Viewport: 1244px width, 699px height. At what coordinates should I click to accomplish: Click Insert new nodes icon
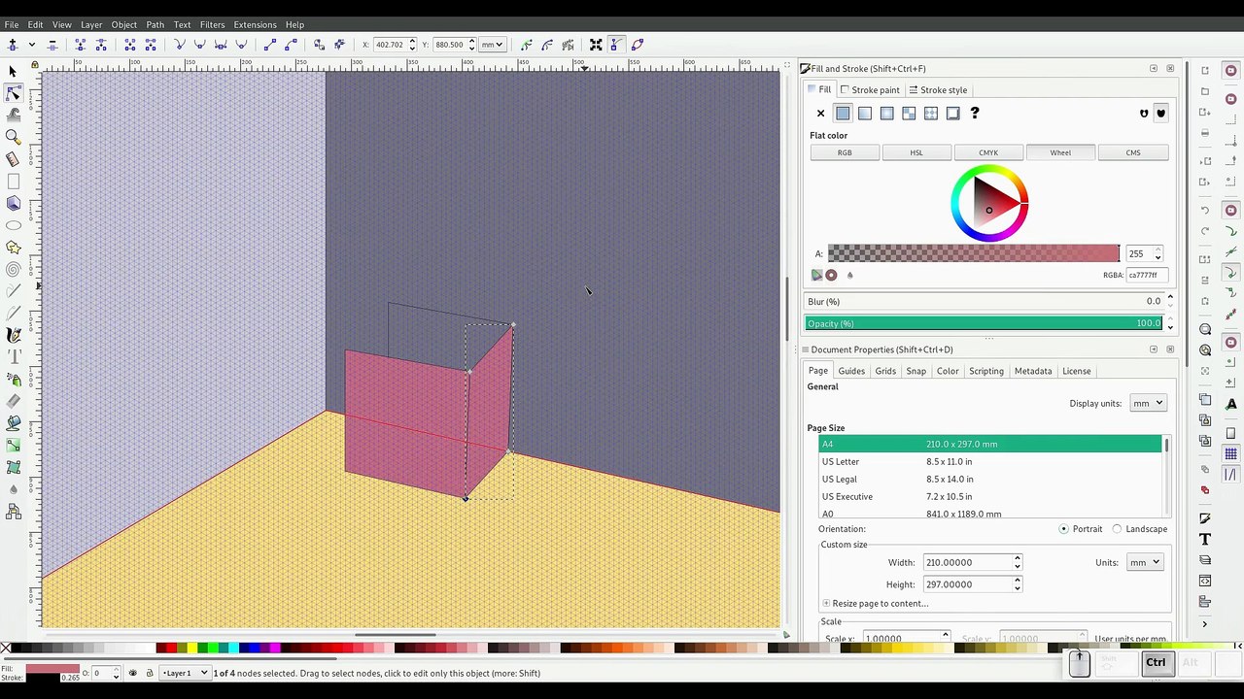click(x=13, y=45)
